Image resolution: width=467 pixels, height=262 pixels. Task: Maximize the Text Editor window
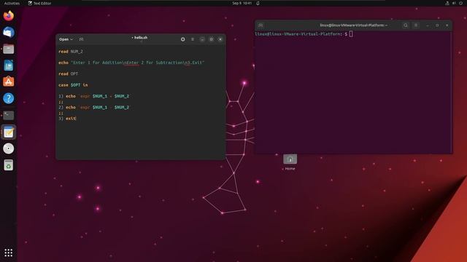pyautogui.click(x=211, y=39)
